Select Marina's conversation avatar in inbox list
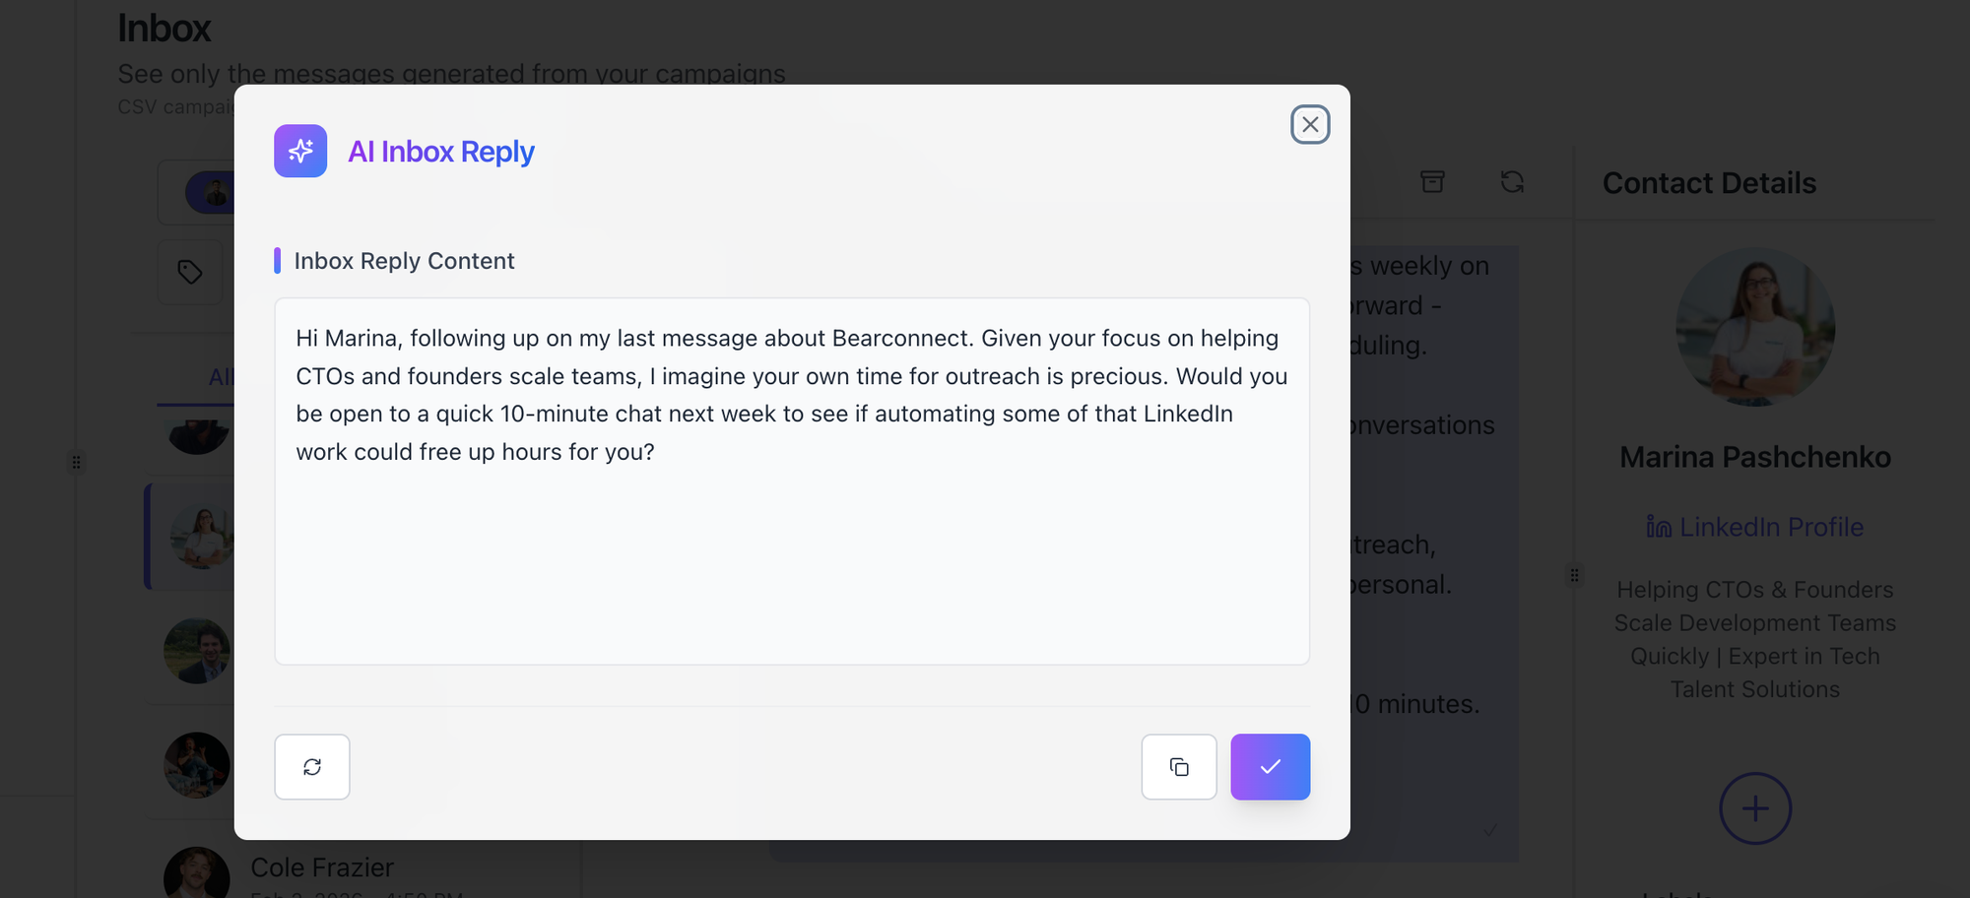The image size is (1970, 898). [x=201, y=537]
